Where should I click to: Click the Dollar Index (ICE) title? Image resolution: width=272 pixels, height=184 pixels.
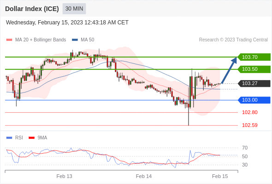pos(32,9)
